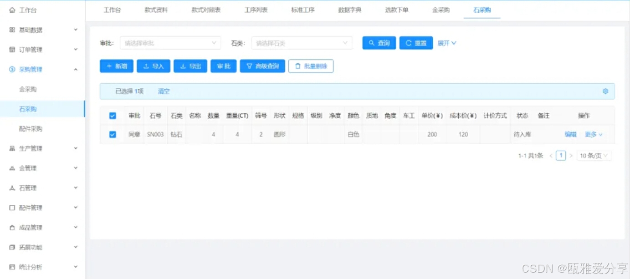Click the 新增 add button
This screenshot has height=279, width=630.
coord(117,66)
